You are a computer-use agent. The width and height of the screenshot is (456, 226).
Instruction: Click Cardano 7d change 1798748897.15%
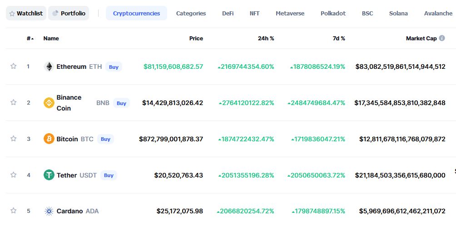[x=318, y=211]
